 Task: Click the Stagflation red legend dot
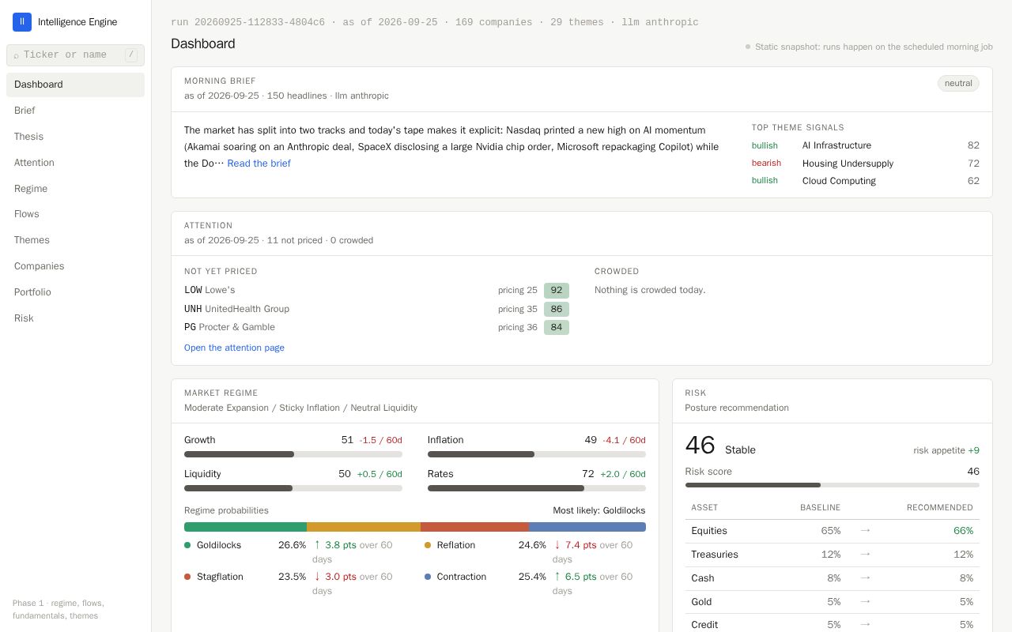[187, 577]
